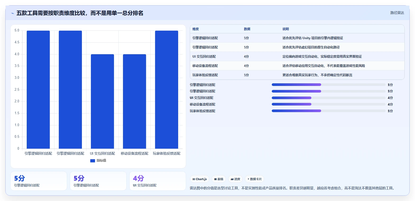Click the 5.0 tick on the chart Y axis
This screenshot has width=415, height=201.
pyautogui.click(x=17, y=30)
